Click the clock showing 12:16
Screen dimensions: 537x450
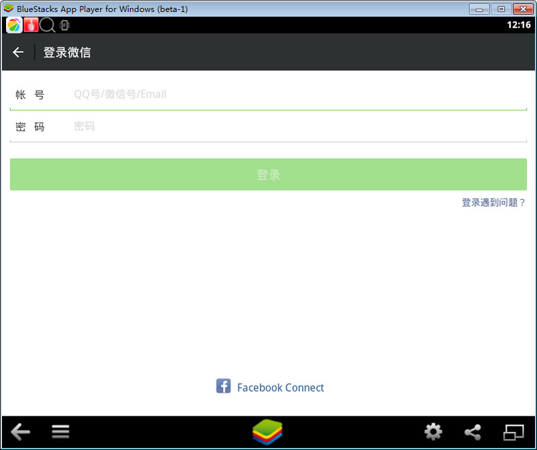(x=518, y=25)
